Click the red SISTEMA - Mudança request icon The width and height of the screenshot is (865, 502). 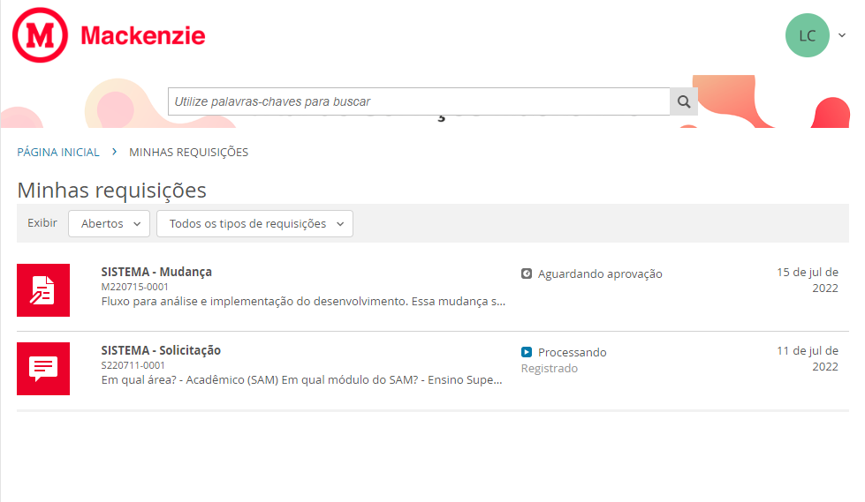[x=43, y=290]
